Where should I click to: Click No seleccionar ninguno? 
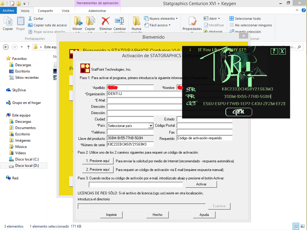251,25
